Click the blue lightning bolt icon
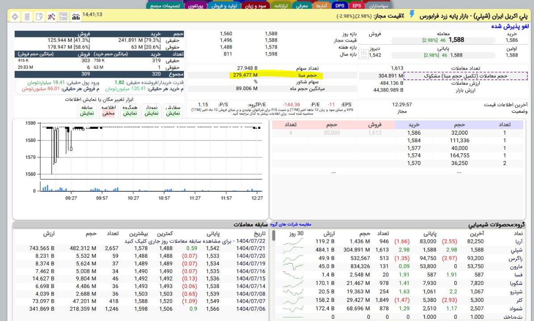 (413, 15)
